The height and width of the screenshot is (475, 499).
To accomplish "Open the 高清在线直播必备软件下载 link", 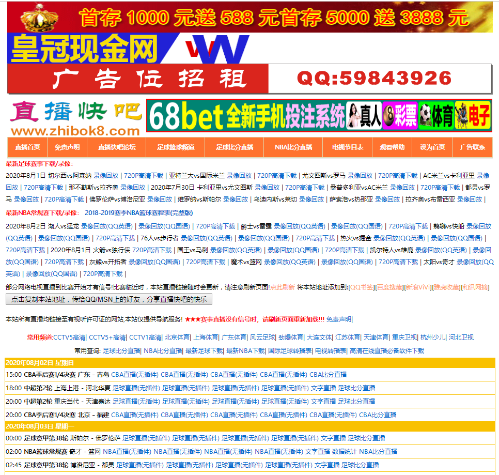I will point(387,351).
